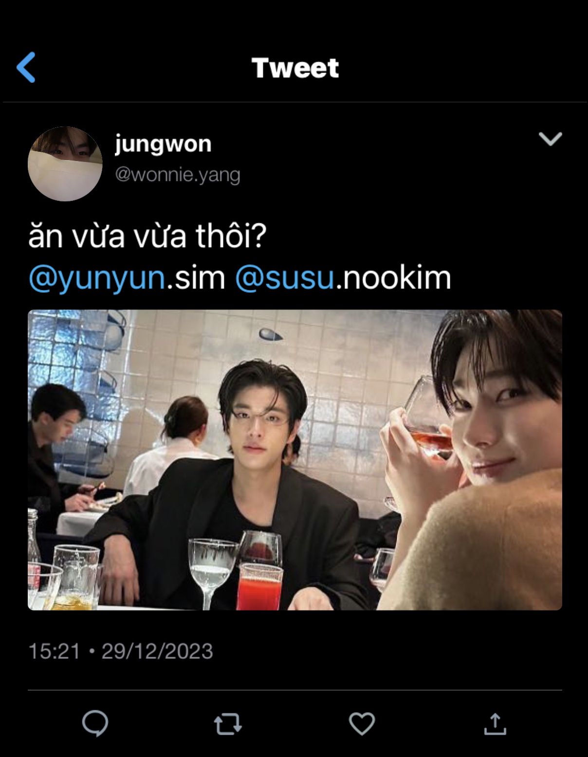Select the tweet text "ăn vừa vừa thôi?"
Viewport: 588px width, 757px height.
click(147, 236)
